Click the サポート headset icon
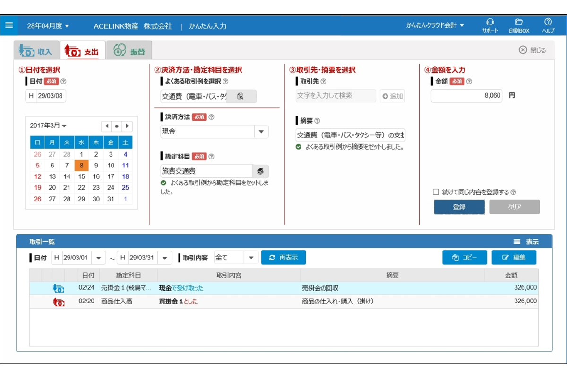The image size is (567, 385). click(x=490, y=21)
